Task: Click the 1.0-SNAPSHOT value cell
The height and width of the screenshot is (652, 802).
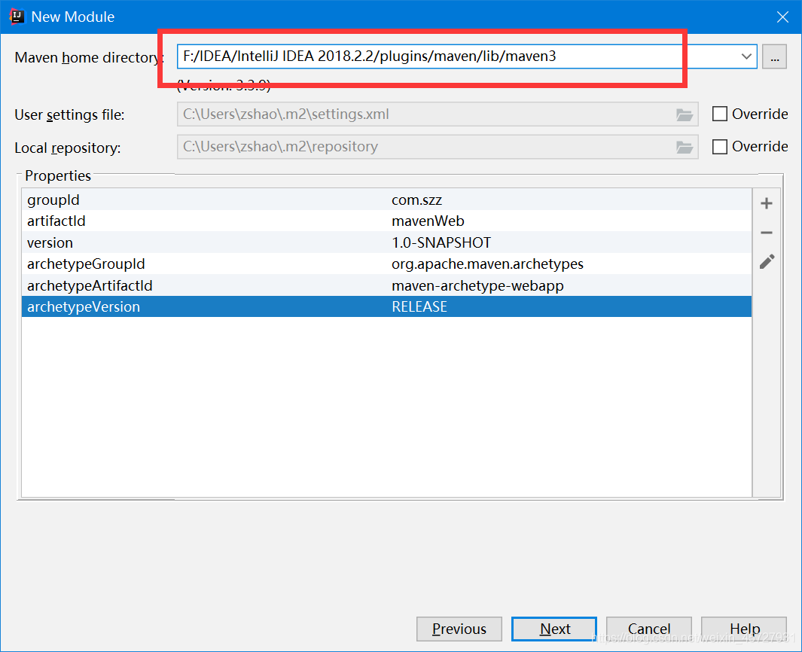Action: pyautogui.click(x=569, y=242)
